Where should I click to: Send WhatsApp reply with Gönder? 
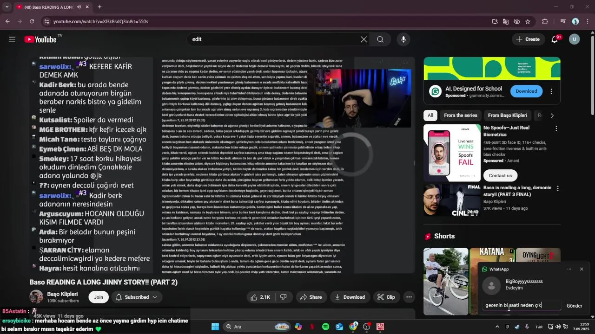pos(575,306)
